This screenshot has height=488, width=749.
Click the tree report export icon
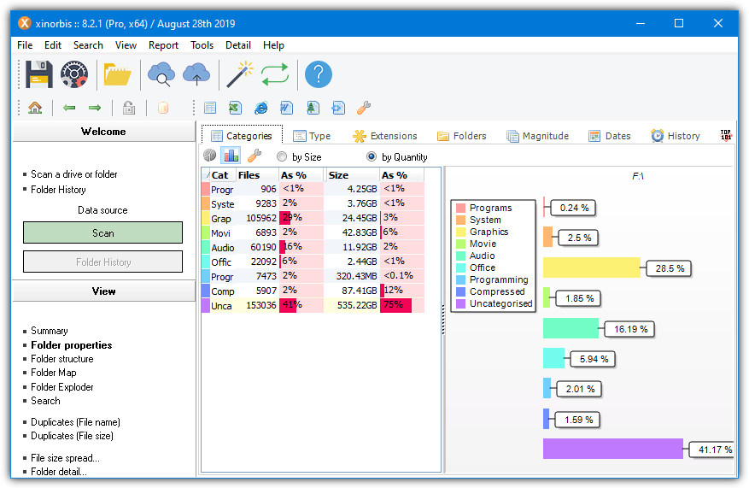313,108
